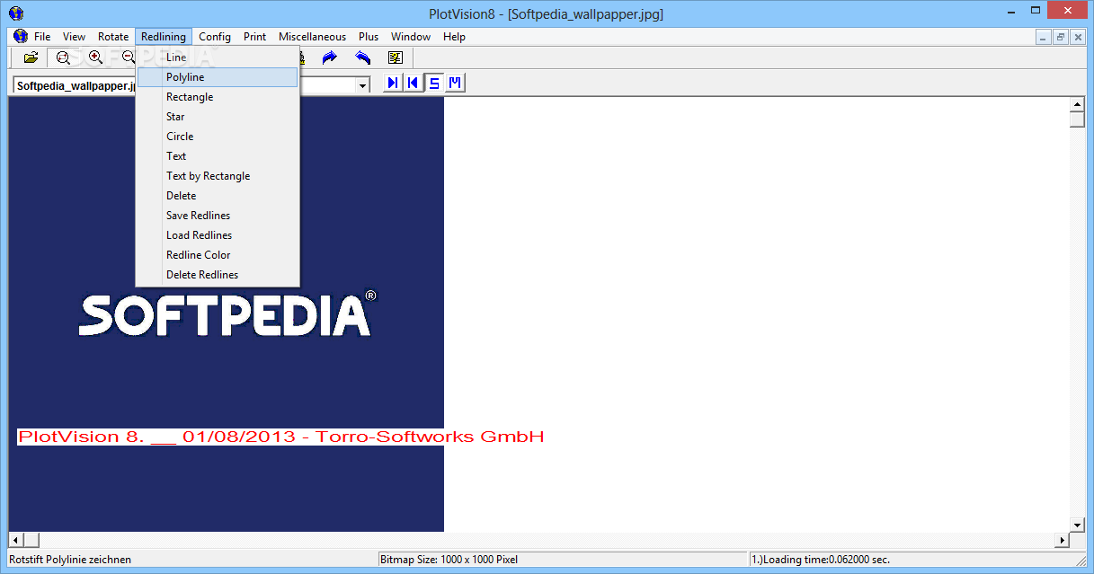Close the Redlining menu

pyautogui.click(x=164, y=37)
